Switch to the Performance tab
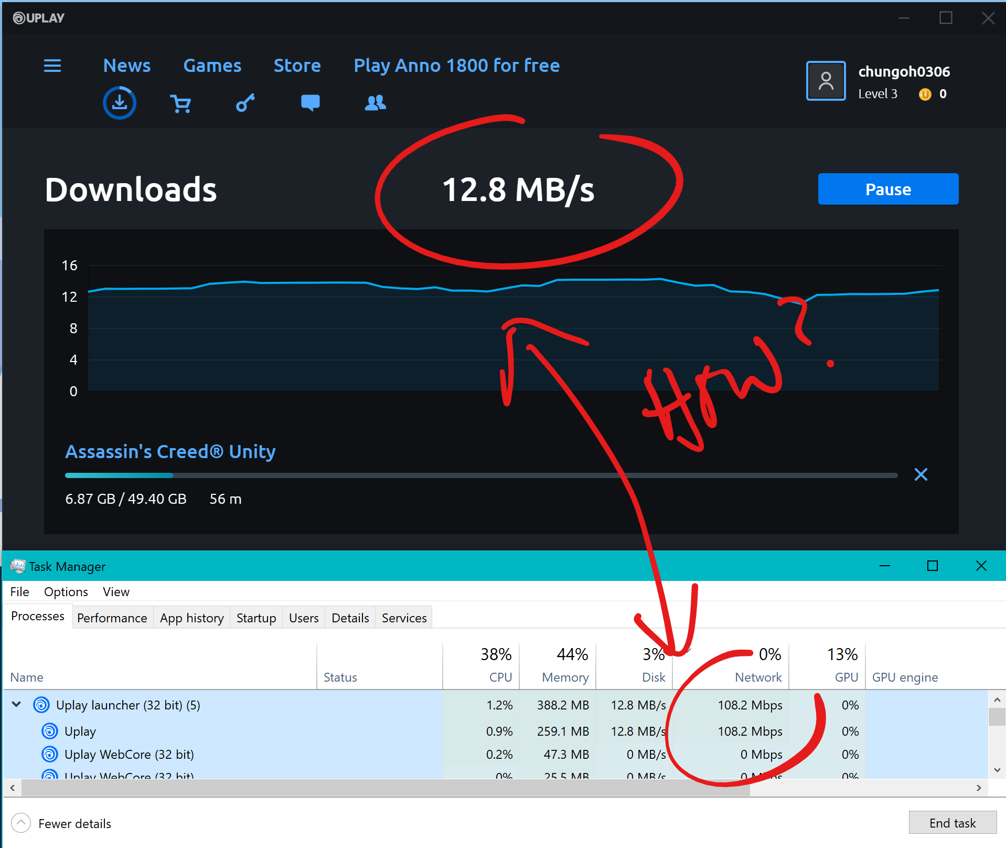Screen dimensions: 1006x848 point(112,618)
